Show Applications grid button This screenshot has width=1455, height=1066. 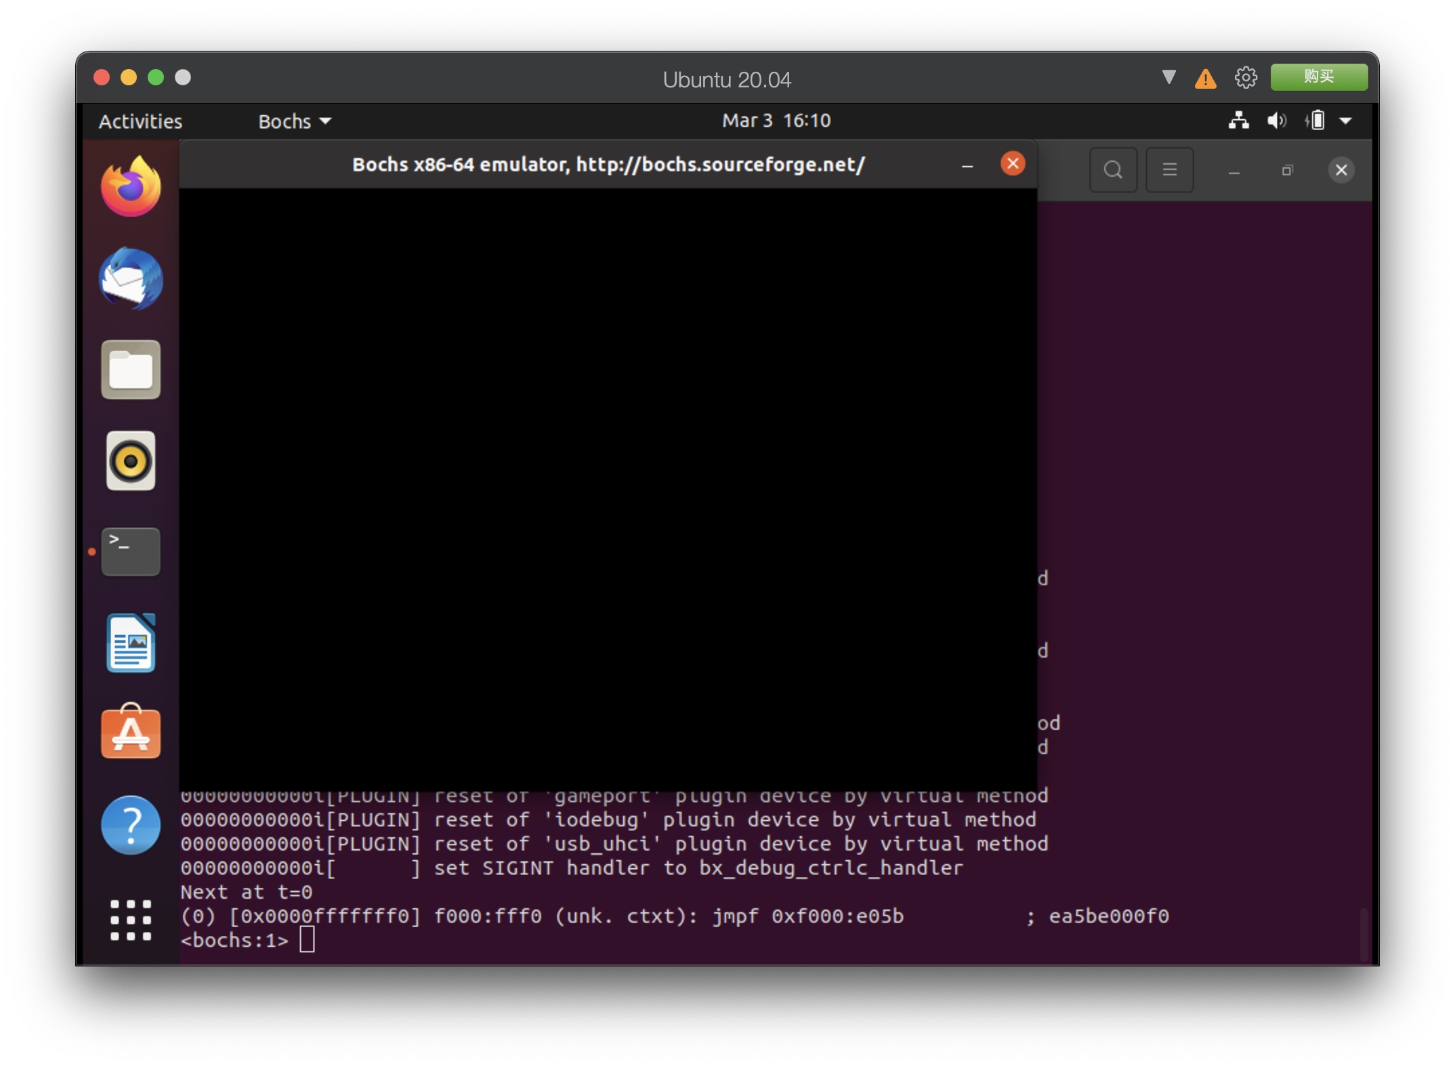[131, 920]
